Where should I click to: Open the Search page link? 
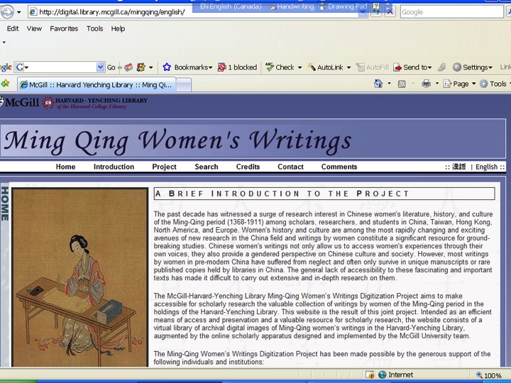click(207, 167)
